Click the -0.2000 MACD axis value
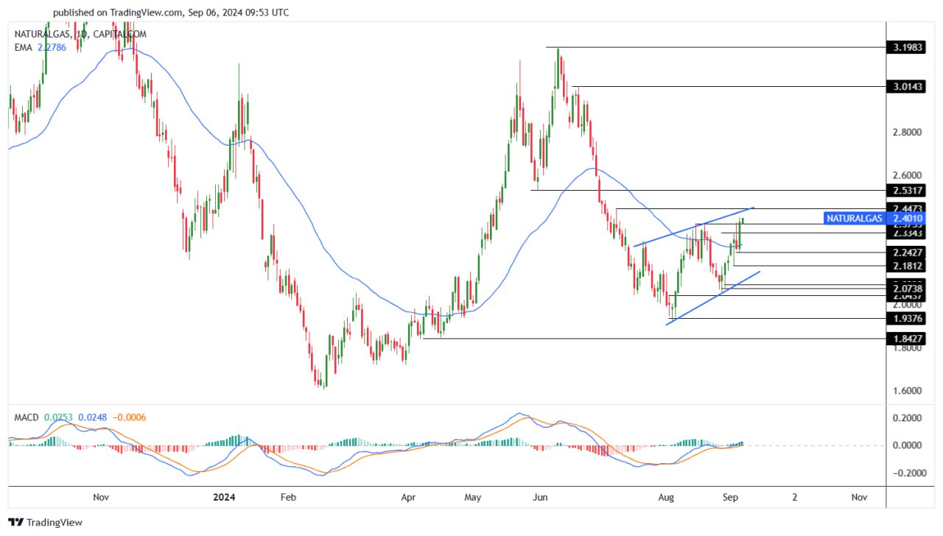 905,473
